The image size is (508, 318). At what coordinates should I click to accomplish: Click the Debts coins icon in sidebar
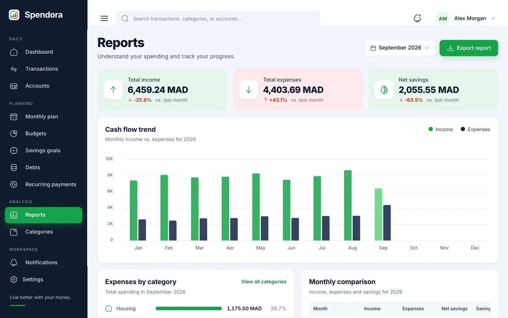[14, 167]
